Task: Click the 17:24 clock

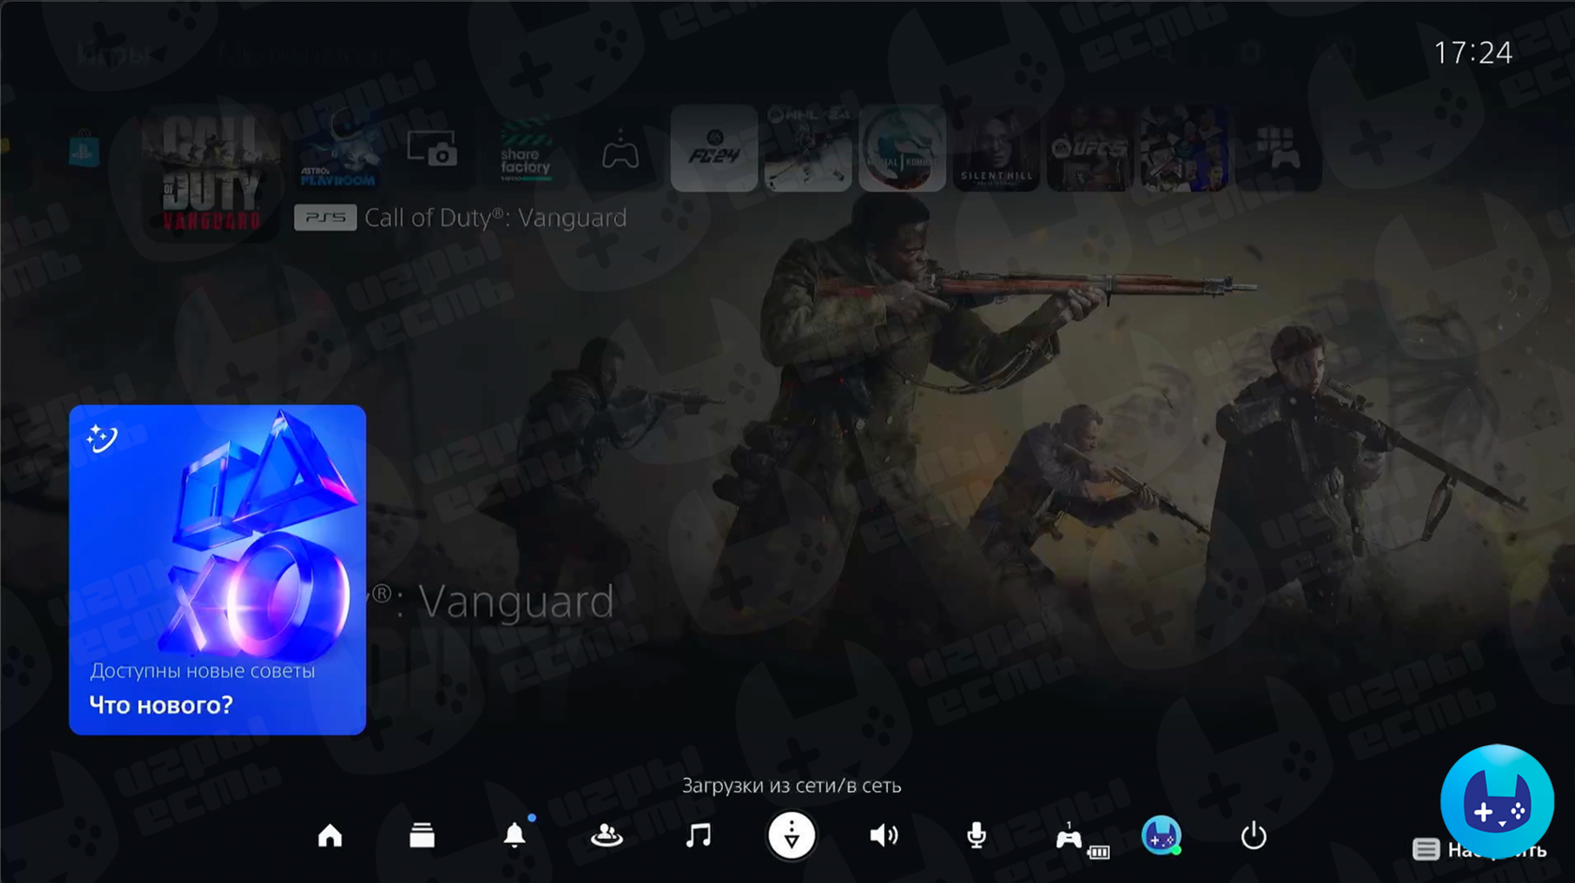Action: [x=1473, y=52]
